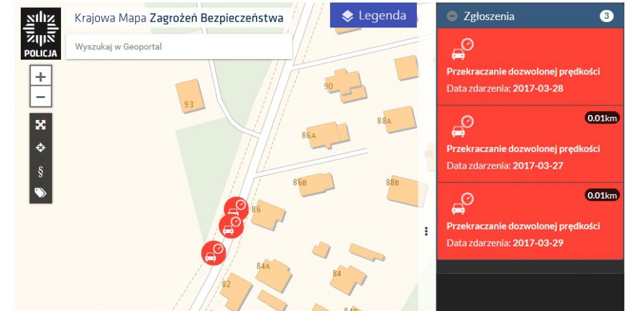Click the fullscreen expand arrows icon
Viewport: 630px width, 311px height.
40,125
